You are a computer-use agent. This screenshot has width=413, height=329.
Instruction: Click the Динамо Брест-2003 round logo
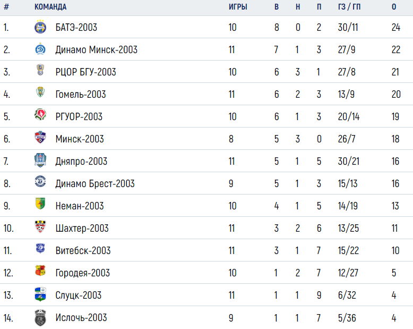40,182
